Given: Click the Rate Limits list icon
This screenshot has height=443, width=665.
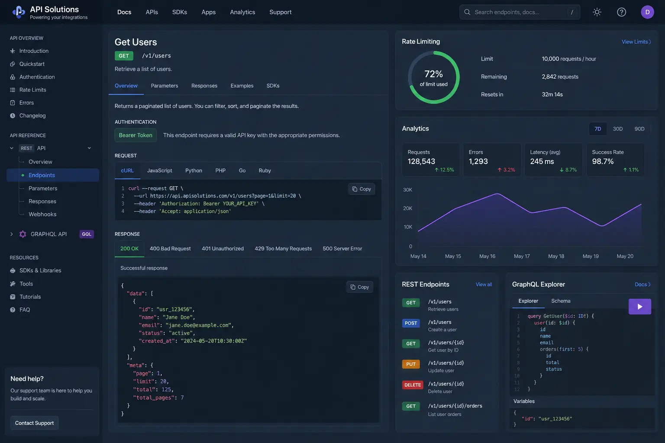Looking at the screenshot, I should coord(13,90).
